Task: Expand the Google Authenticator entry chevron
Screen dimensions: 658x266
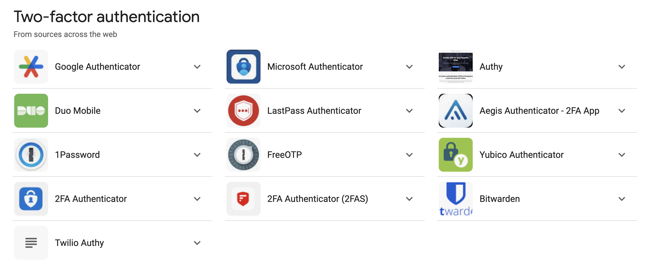Action: tap(197, 67)
